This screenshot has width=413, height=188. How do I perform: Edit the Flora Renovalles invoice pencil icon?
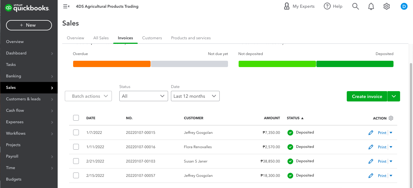371,147
